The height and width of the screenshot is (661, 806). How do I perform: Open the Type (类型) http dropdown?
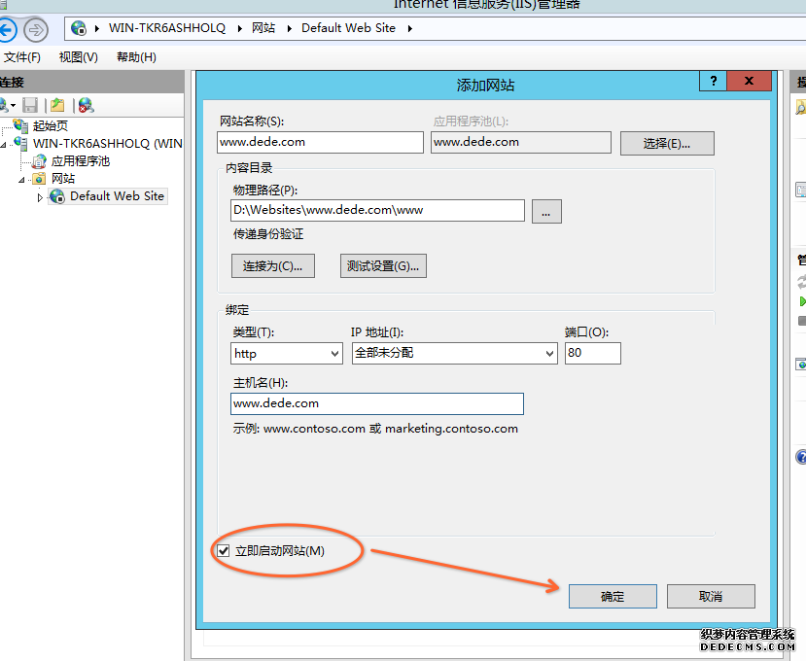click(286, 354)
